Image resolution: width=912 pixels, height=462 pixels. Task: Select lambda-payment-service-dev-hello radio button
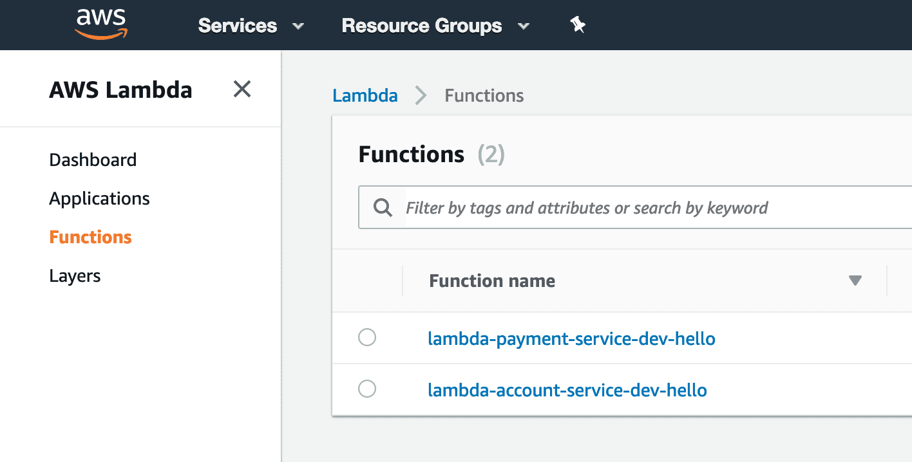367,337
